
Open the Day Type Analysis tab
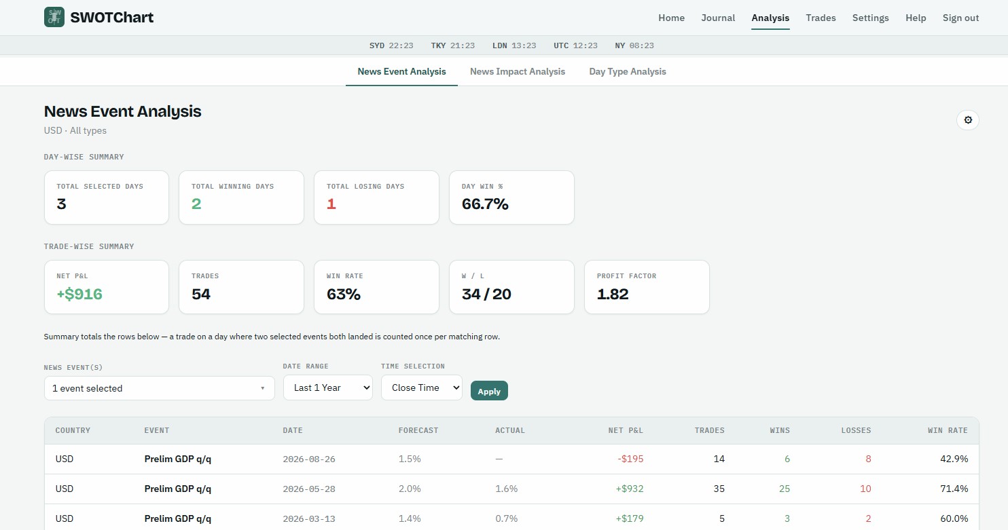pos(628,71)
